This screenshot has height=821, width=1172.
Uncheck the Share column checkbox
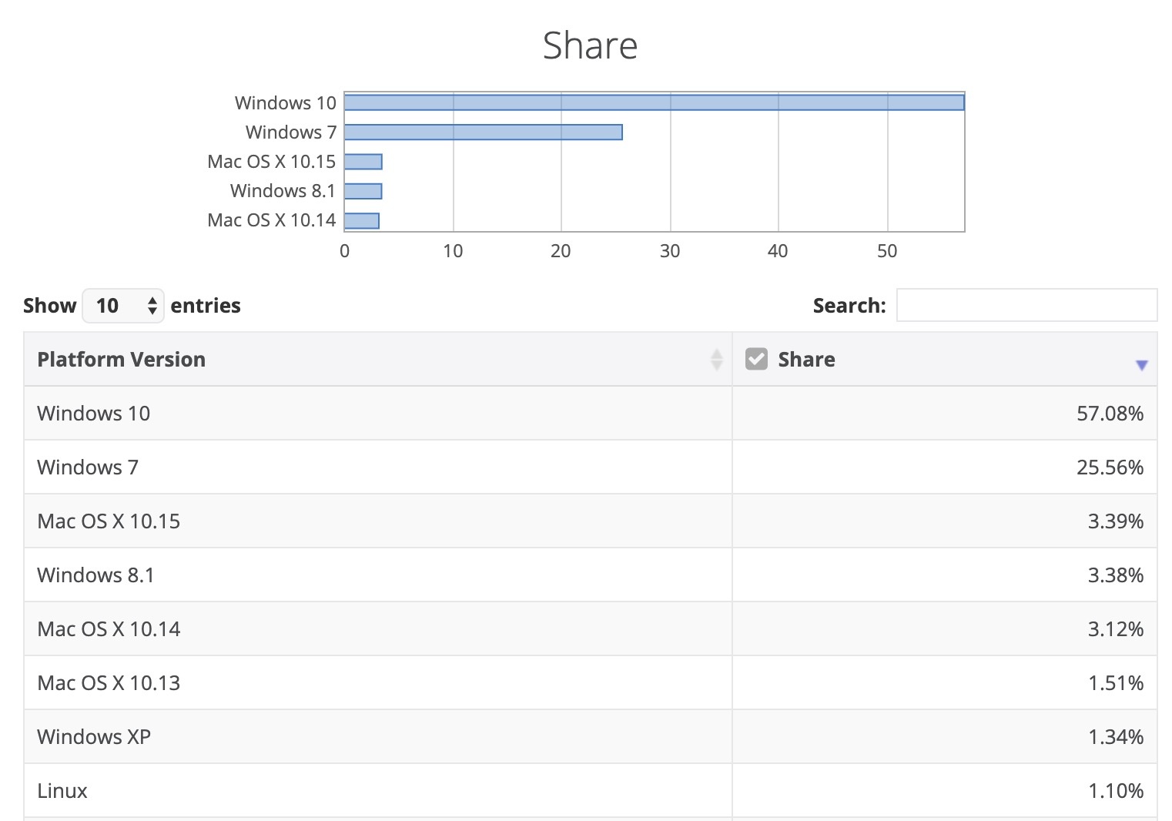pos(756,359)
